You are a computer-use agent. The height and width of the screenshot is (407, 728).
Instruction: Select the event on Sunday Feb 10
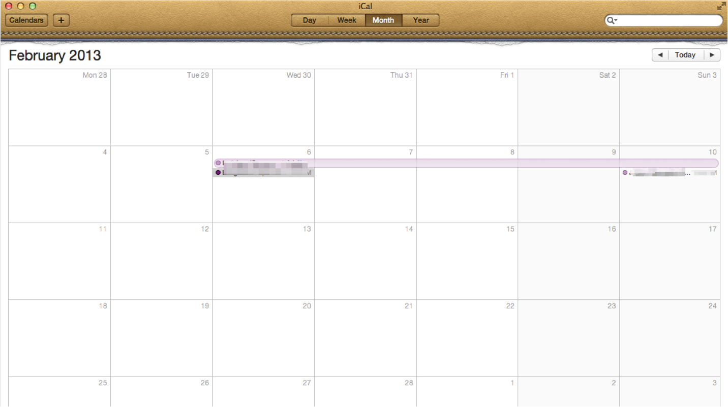[x=669, y=173]
